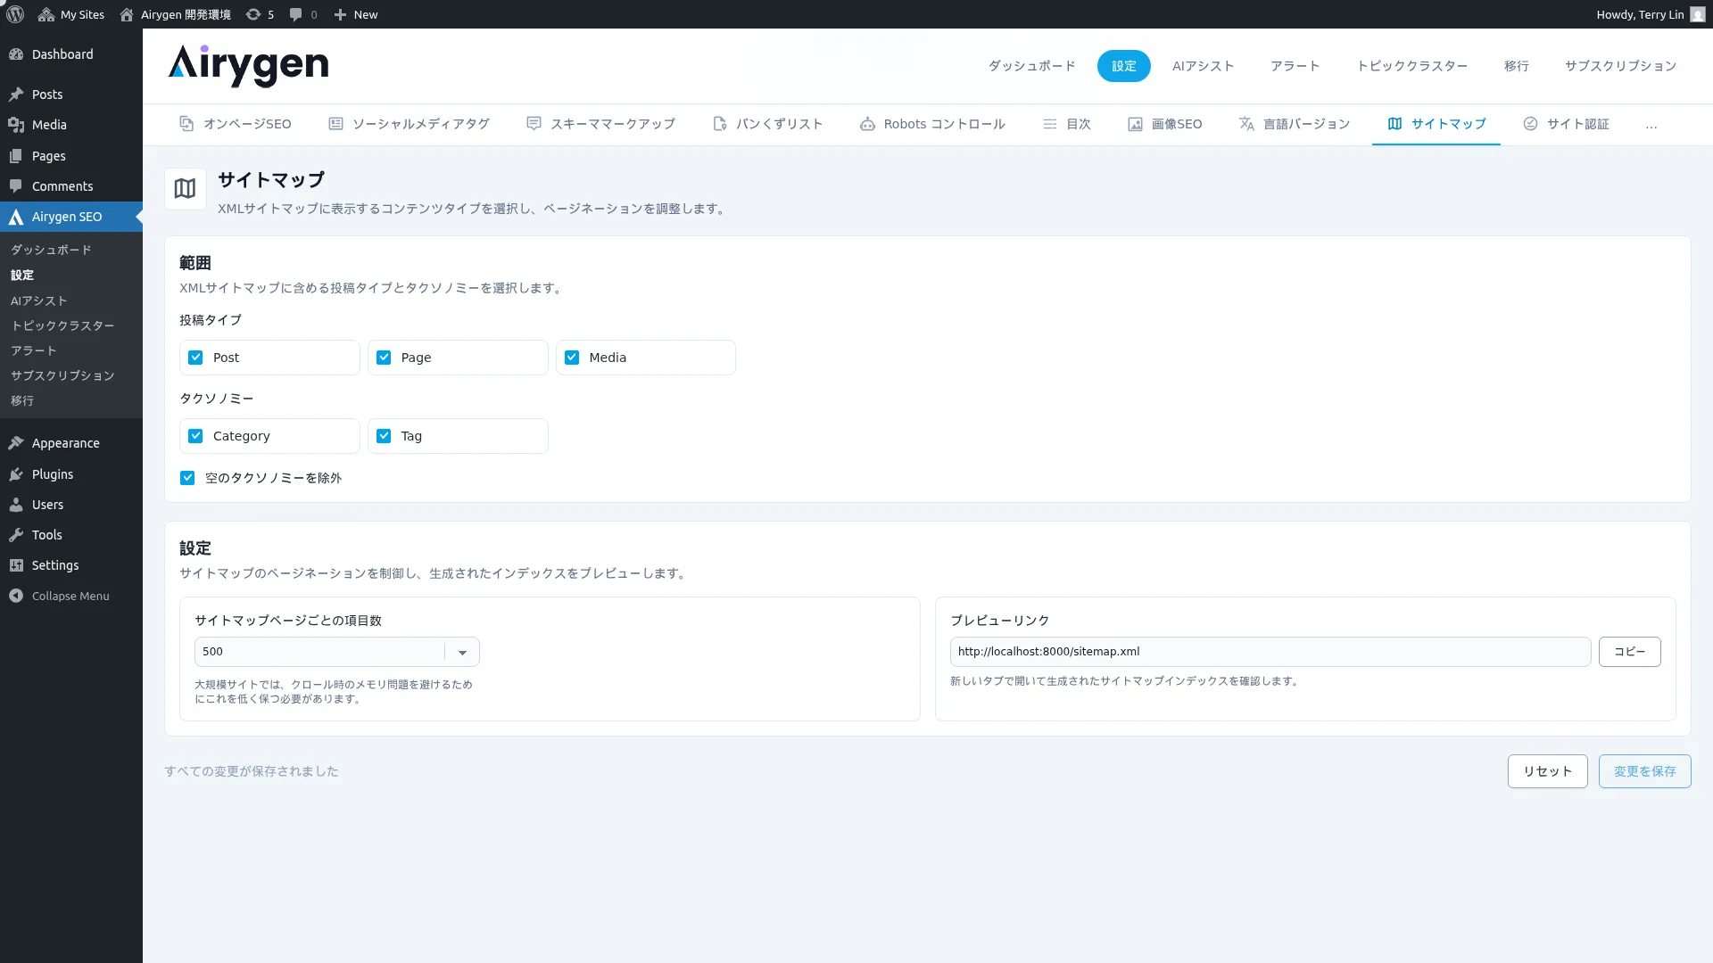Switch to ソーシャルメディアタグ tab
Viewport: 1713px width, 963px height.
pyautogui.click(x=409, y=124)
